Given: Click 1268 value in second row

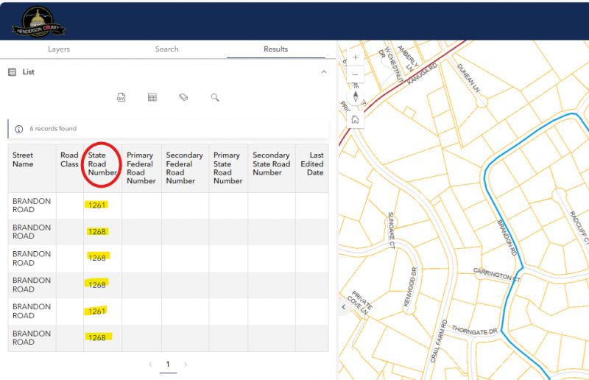Looking at the screenshot, I should [x=97, y=231].
